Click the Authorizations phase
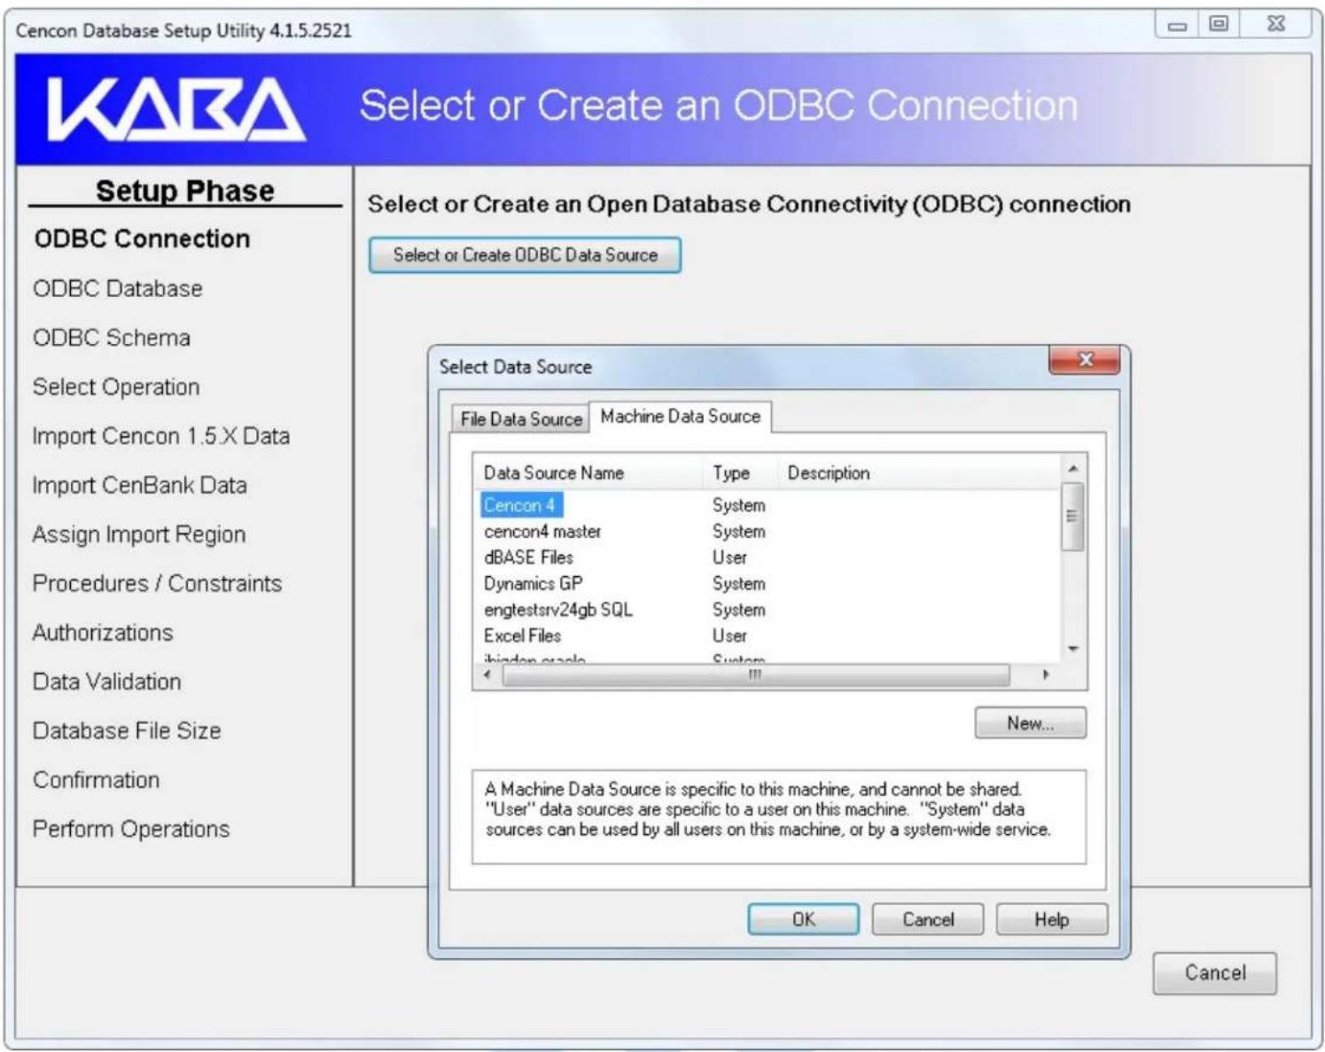The image size is (1325, 1052). click(103, 633)
